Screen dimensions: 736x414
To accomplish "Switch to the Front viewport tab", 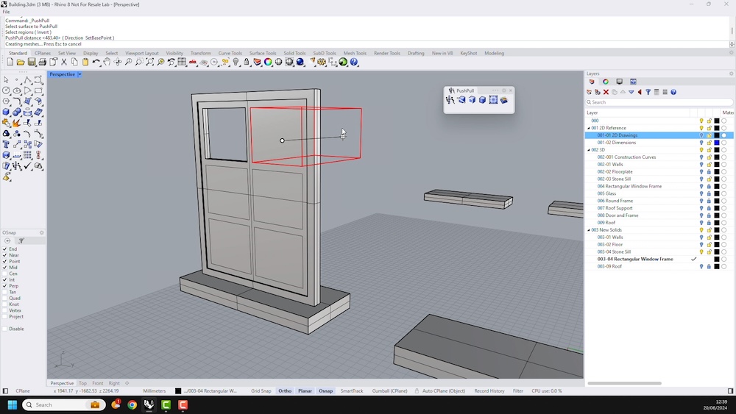I will pos(98,383).
